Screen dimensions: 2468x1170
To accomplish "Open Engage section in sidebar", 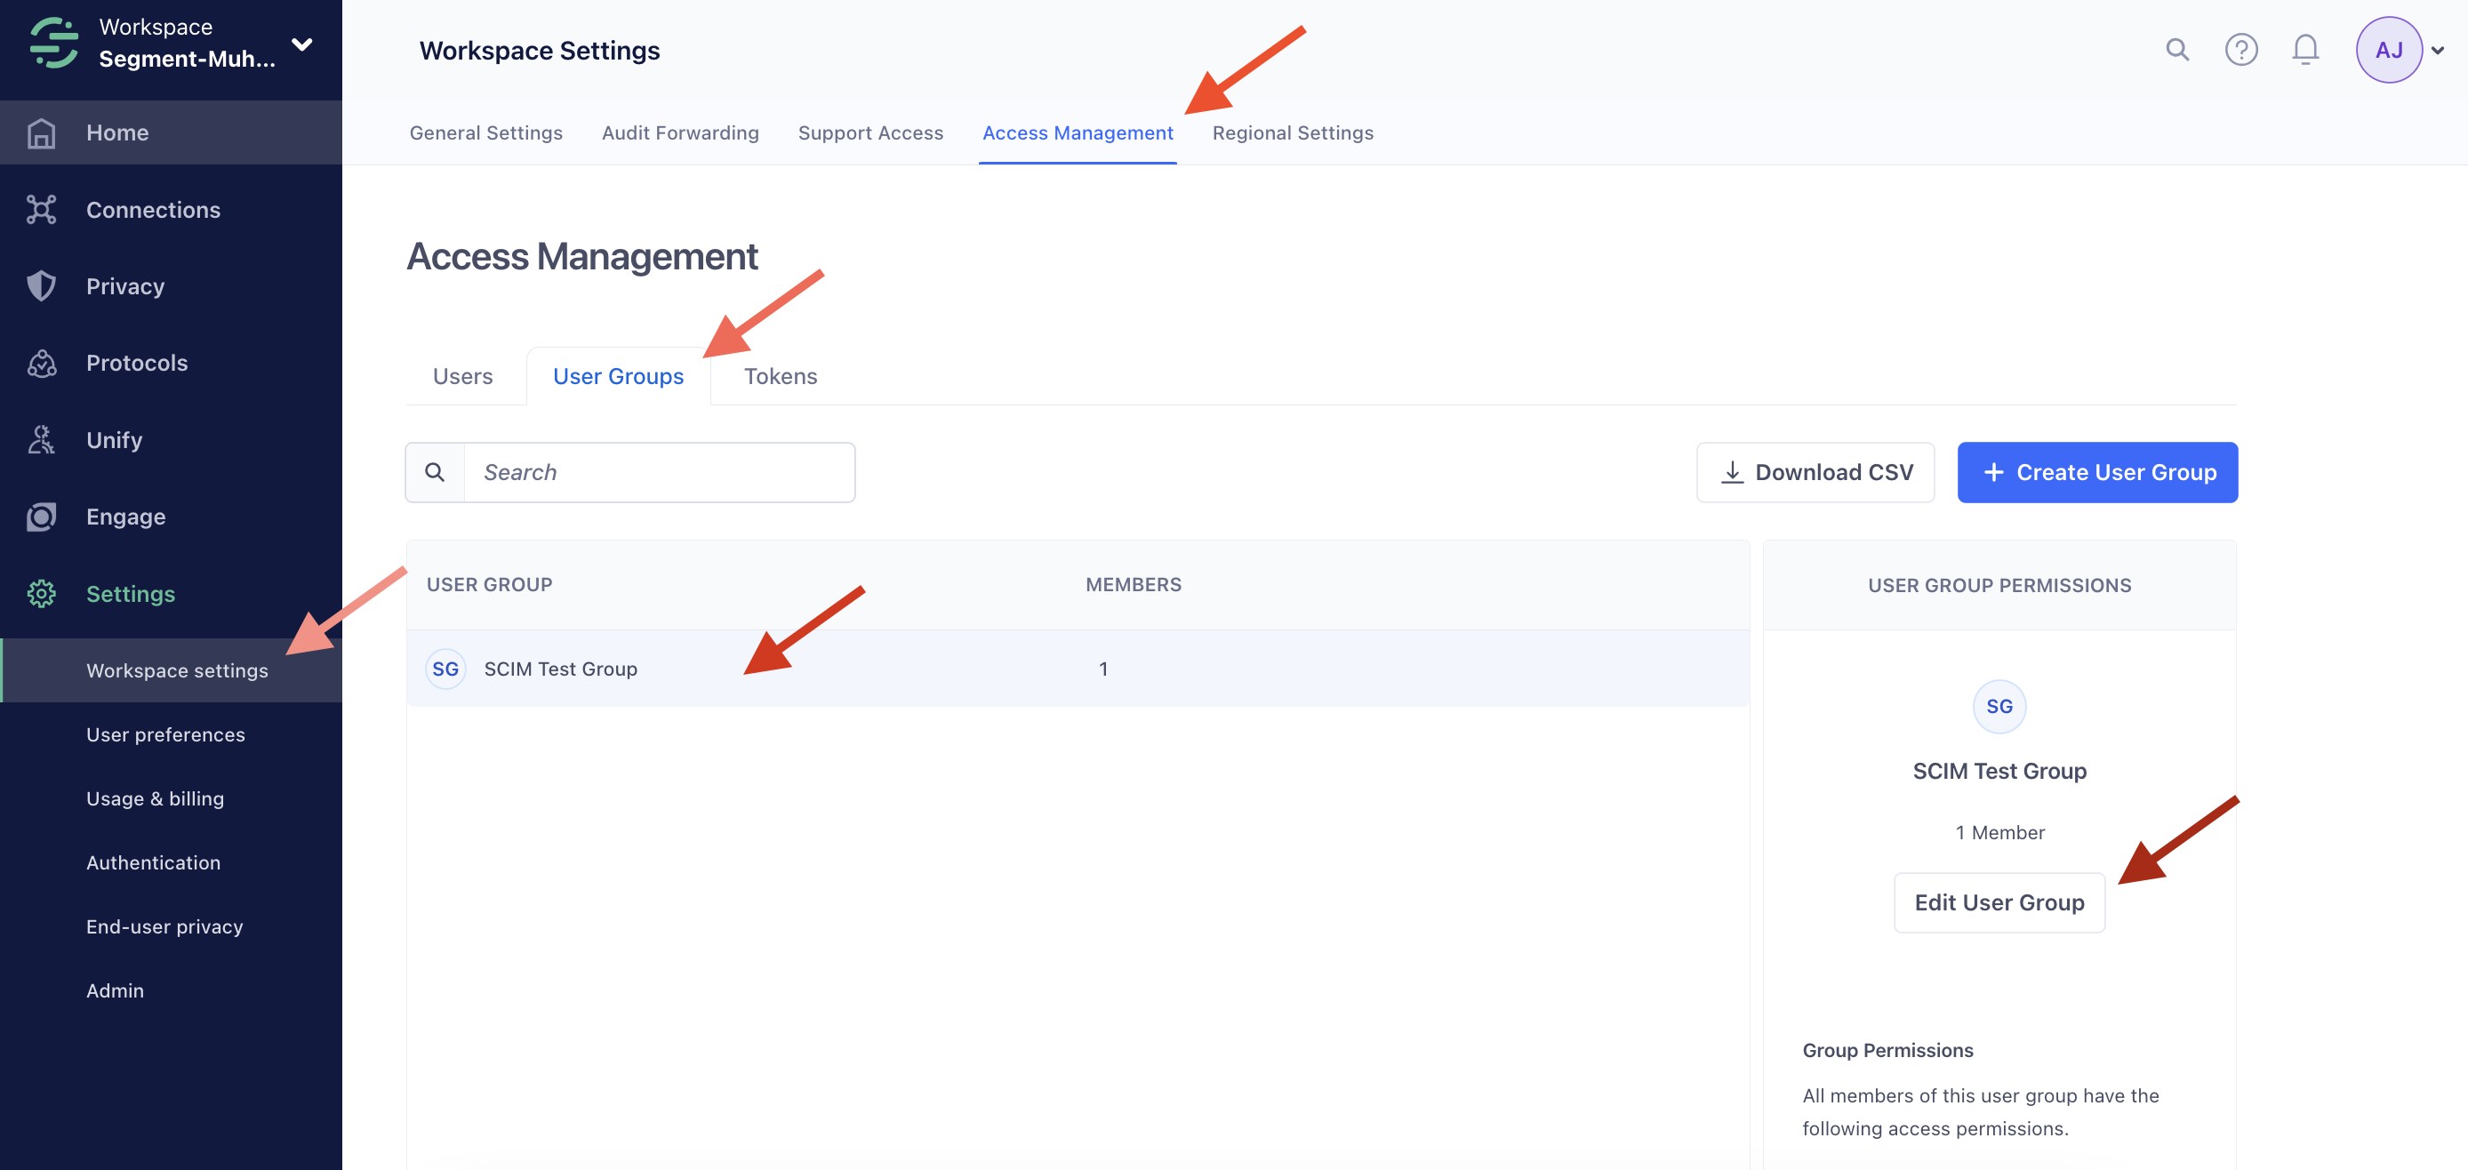I will (126, 517).
